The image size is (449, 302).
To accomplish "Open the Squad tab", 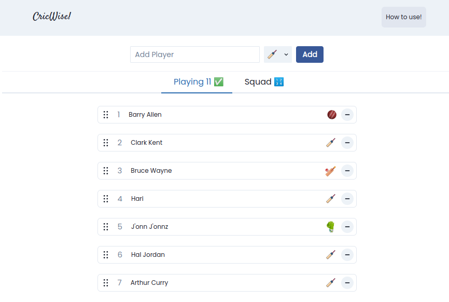I will [x=264, y=82].
